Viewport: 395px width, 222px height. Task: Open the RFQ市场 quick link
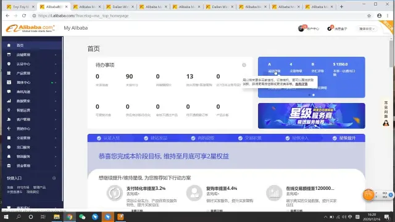23,187
